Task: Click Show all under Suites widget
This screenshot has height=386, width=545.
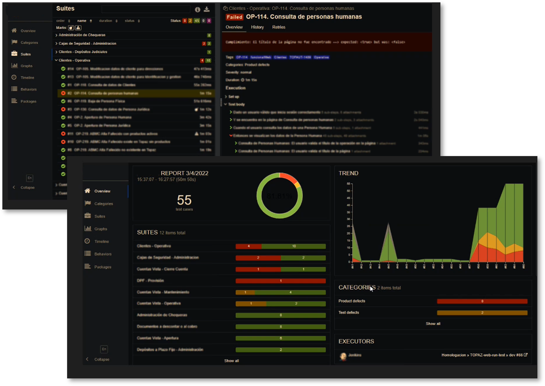Action: (231, 361)
